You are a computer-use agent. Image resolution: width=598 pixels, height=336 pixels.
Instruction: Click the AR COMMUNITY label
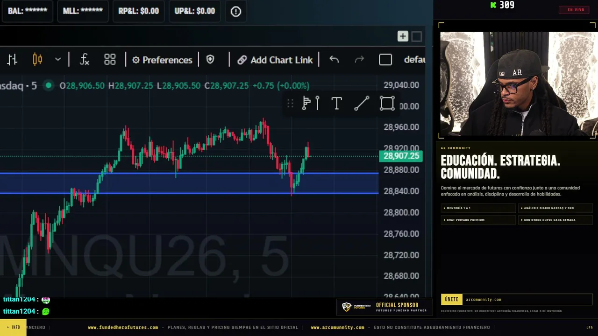tap(456, 148)
